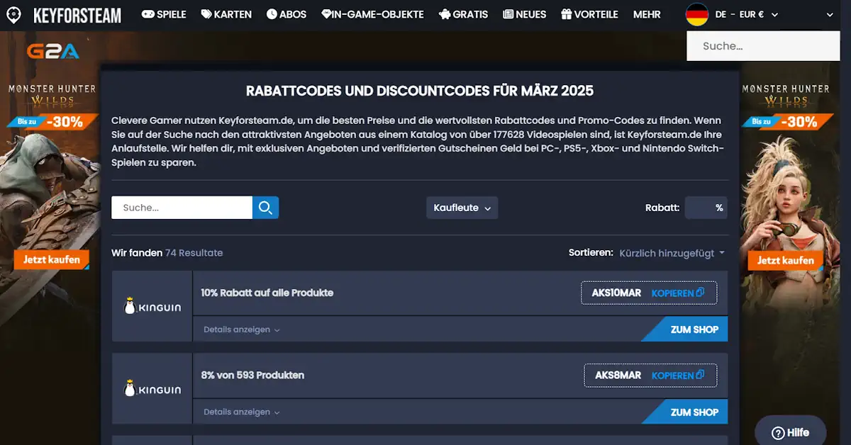Image resolution: width=851 pixels, height=445 pixels.
Task: Copy the AKS10MAR coupon code
Action: coord(677,293)
